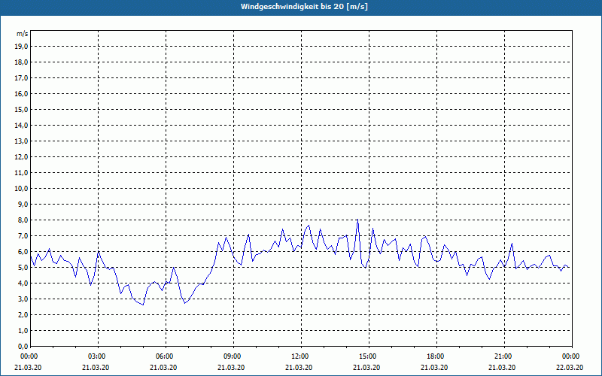The width and height of the screenshot is (602, 376).
Task: Select the 10,0 y-axis label
Action: point(22,189)
